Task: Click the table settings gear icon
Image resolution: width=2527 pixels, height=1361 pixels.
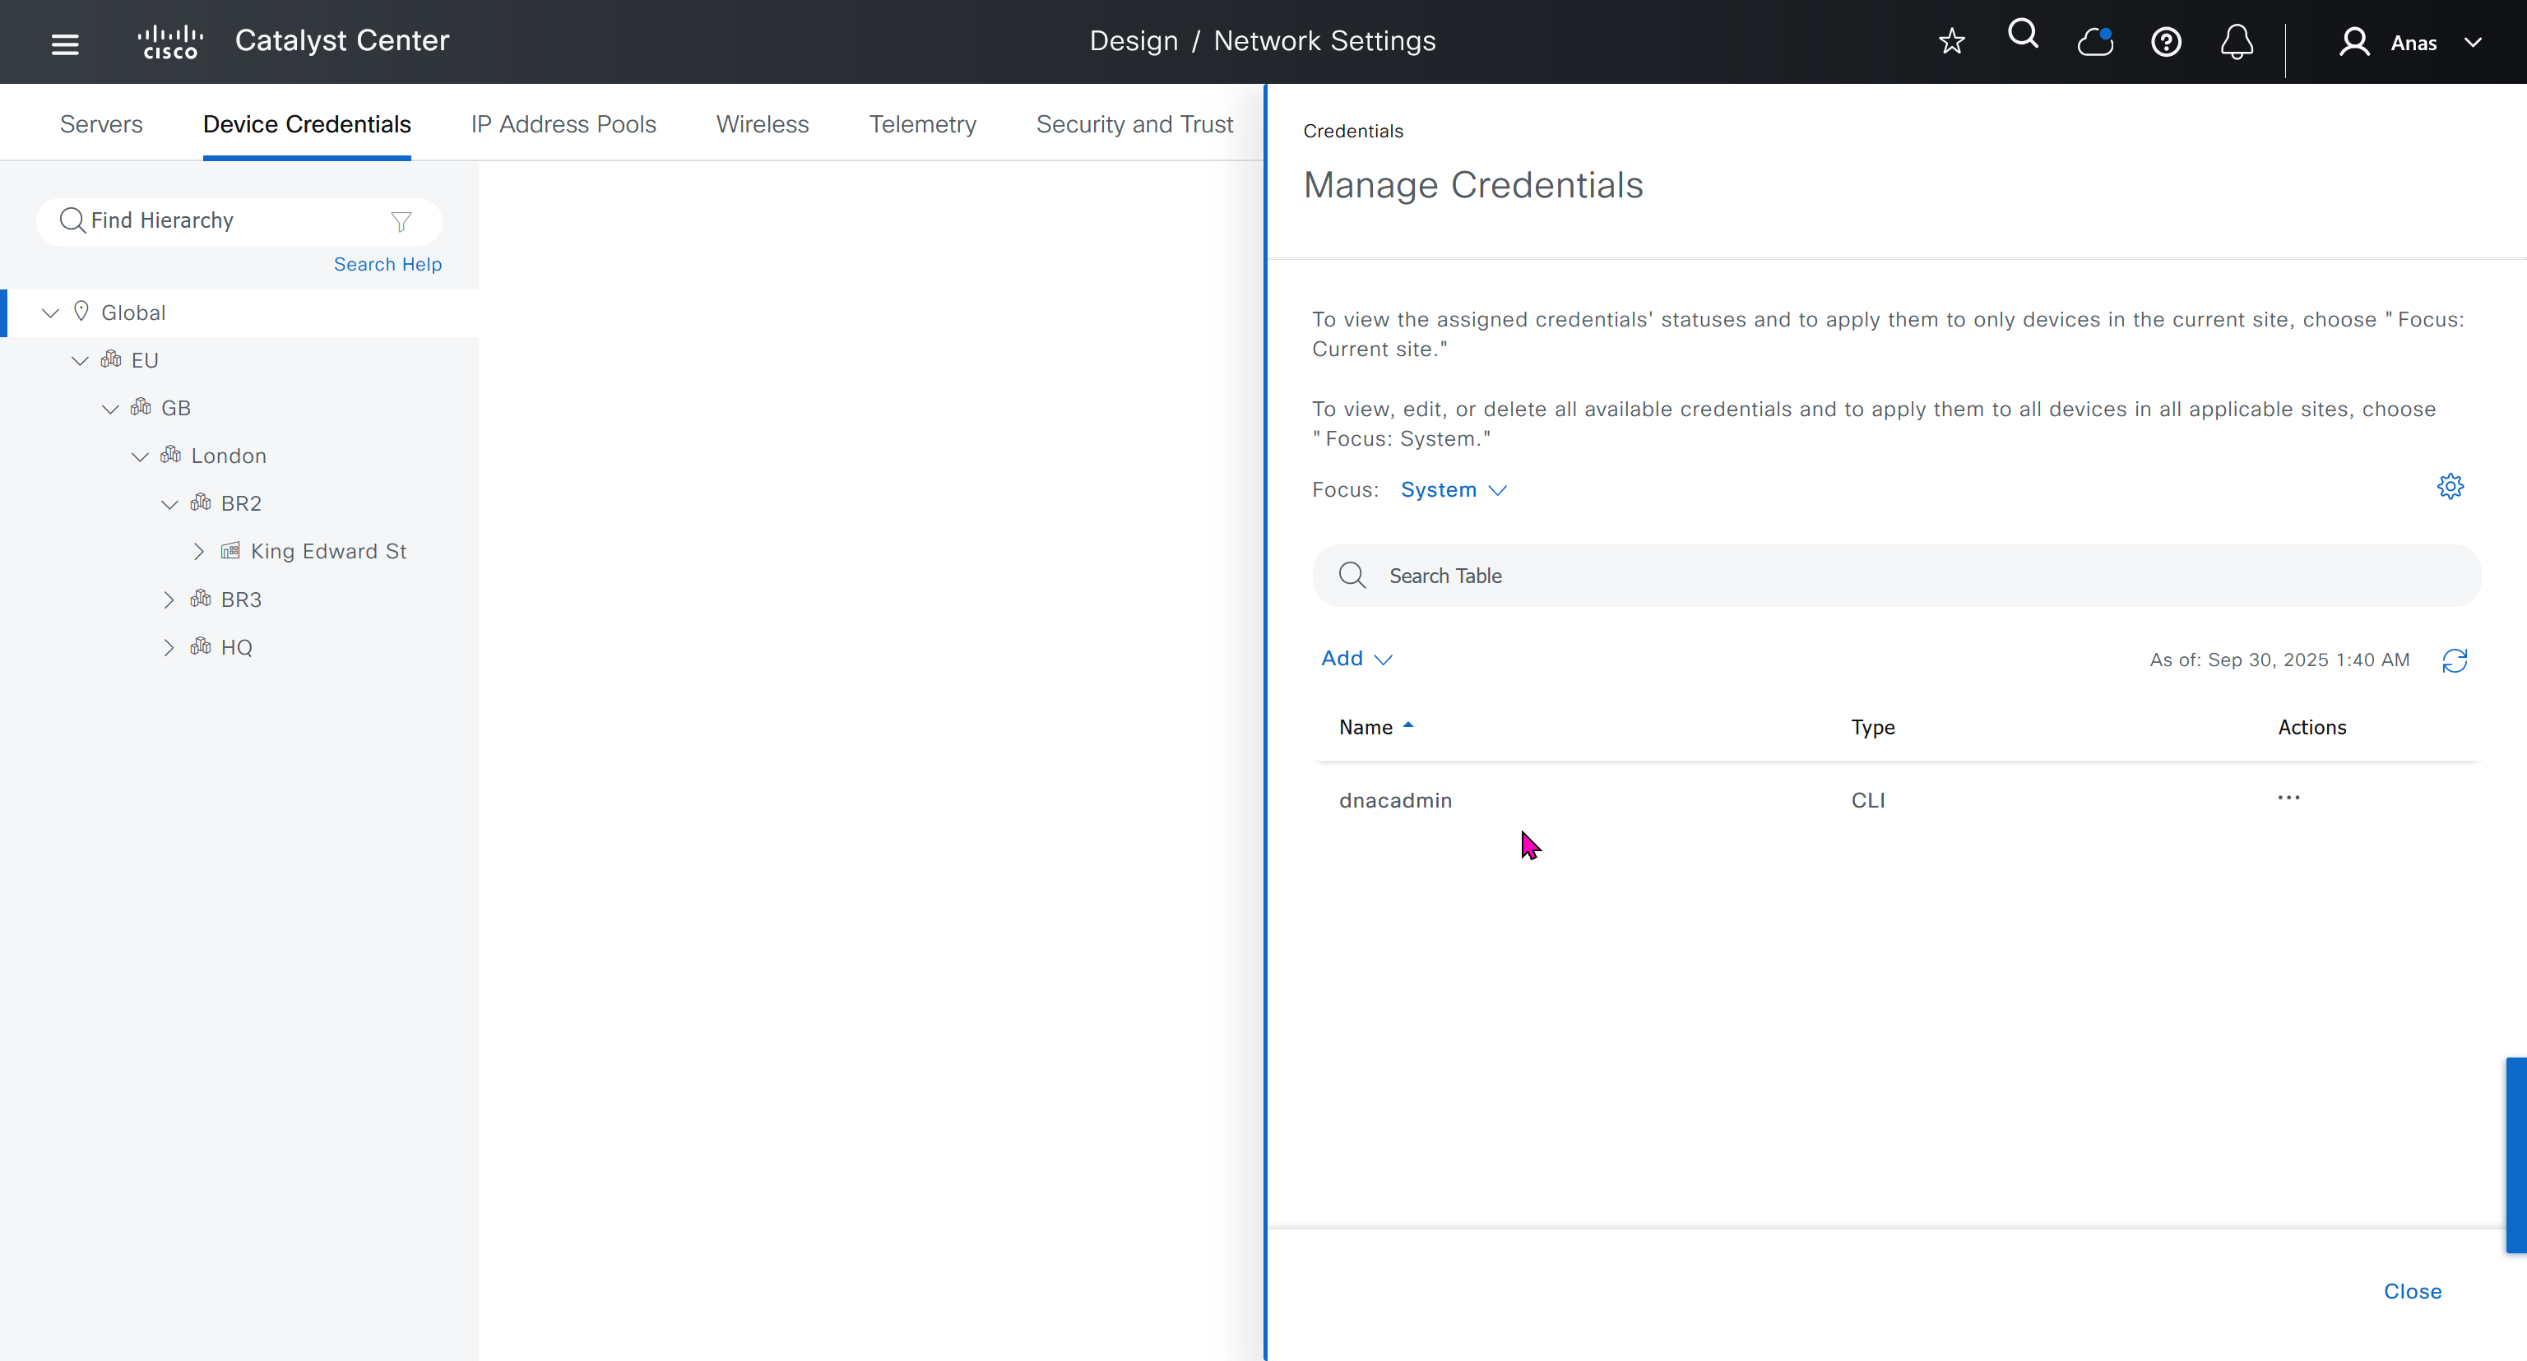Action: pyautogui.click(x=2450, y=486)
